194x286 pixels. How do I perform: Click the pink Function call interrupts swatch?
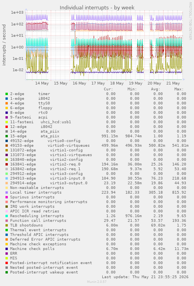click(7, 221)
